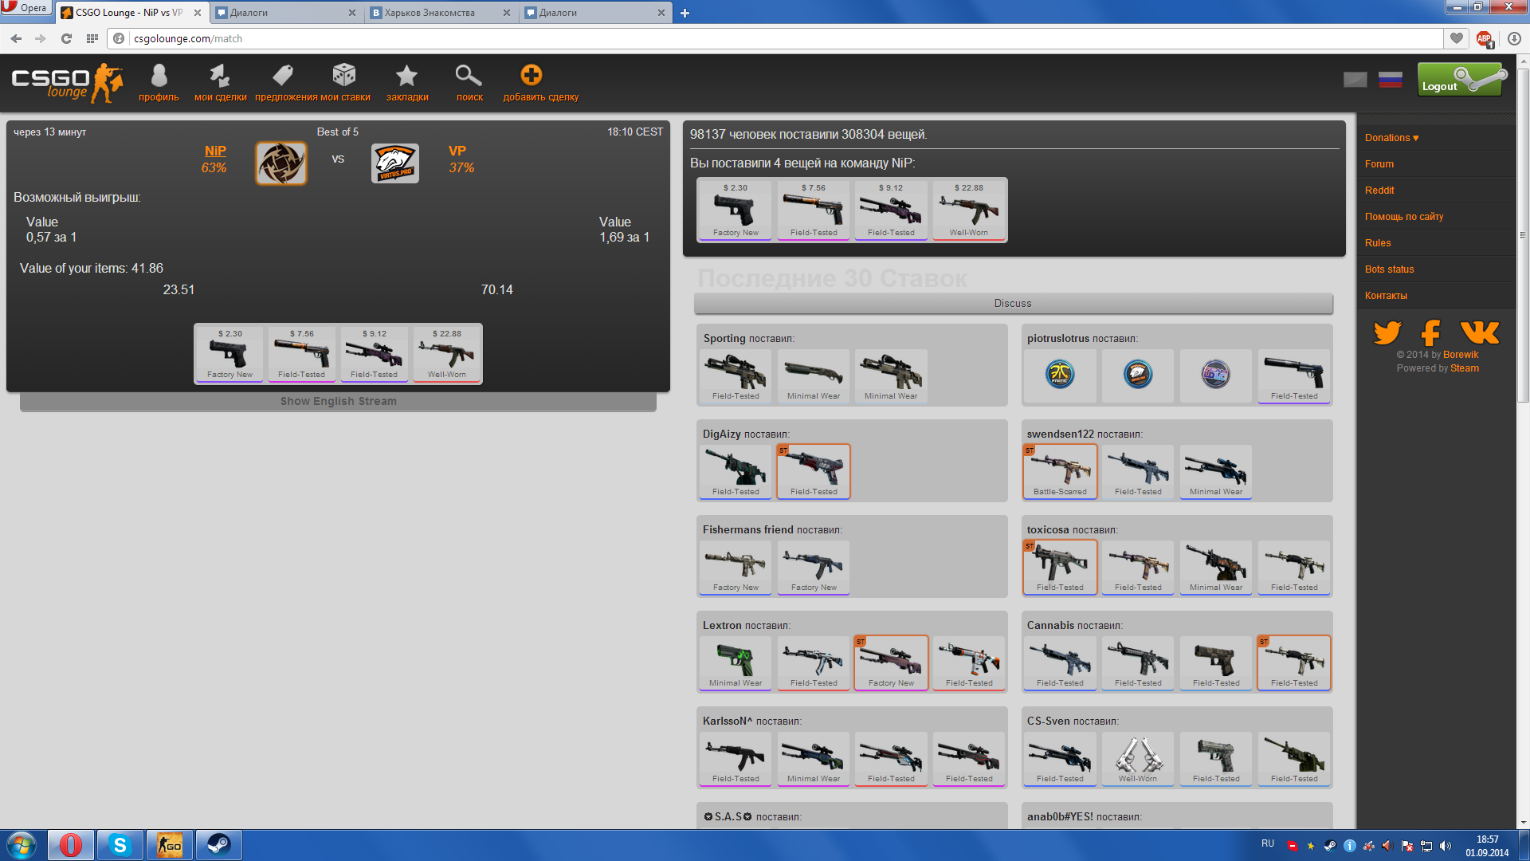
Task: Close the CSGO Lounge browser tab
Action: pyautogui.click(x=198, y=13)
